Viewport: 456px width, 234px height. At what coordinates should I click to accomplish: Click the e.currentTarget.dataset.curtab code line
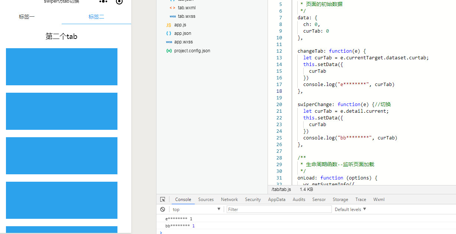coord(366,58)
